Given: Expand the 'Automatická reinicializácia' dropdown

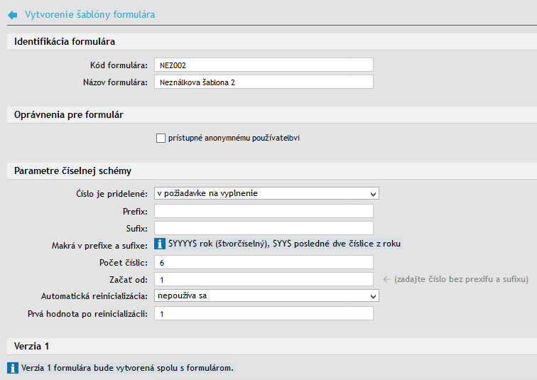Looking at the screenshot, I should (x=266, y=295).
